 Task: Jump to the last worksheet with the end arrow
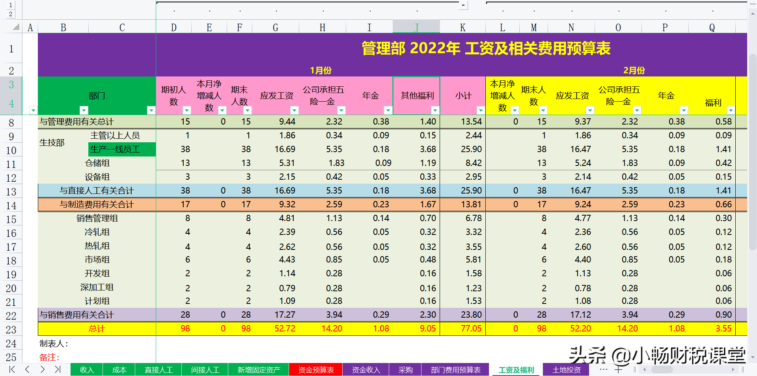57,370
